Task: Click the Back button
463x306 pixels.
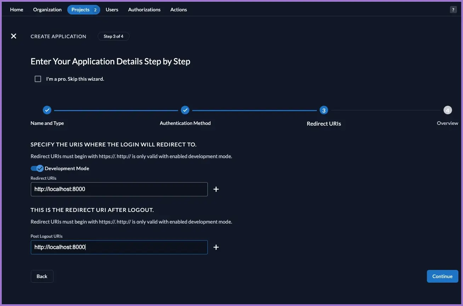Action: 42,276
